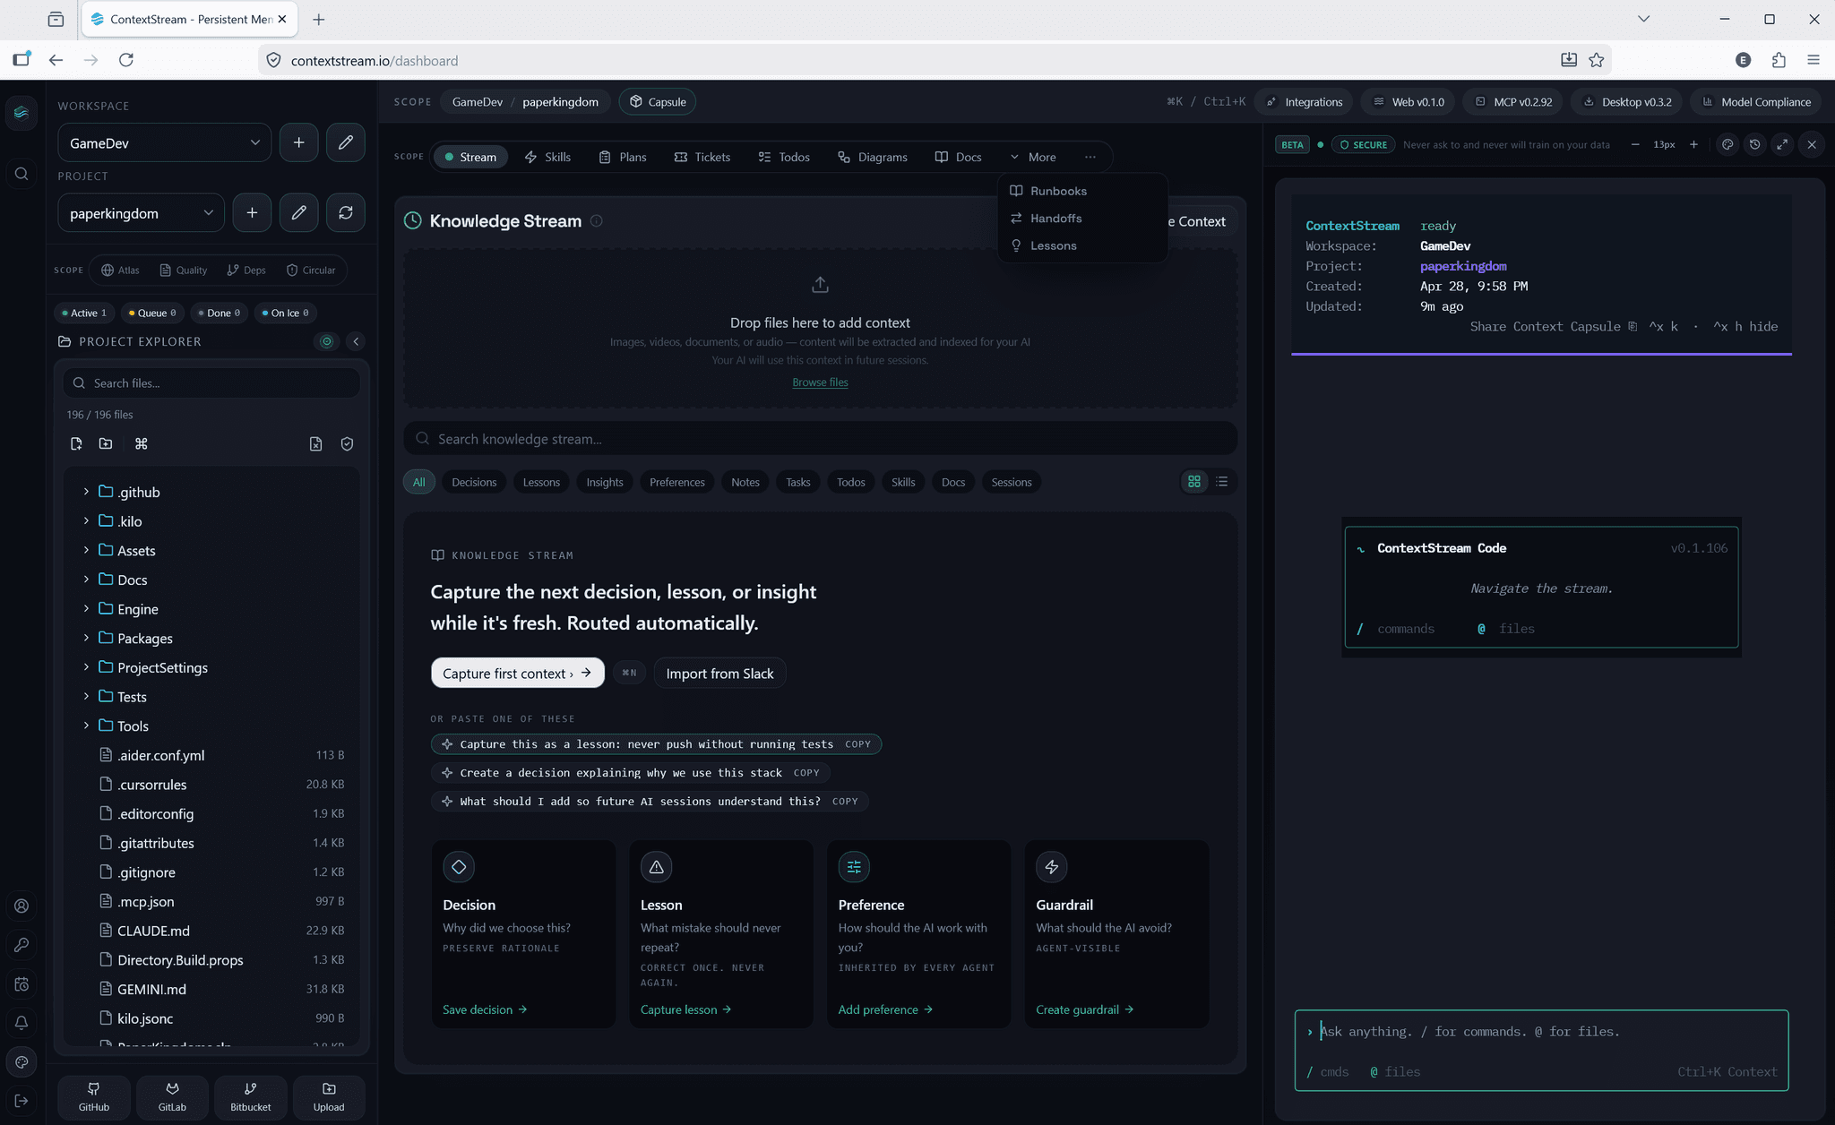Open the terminal history clock icon
The height and width of the screenshot is (1125, 1835).
coord(1754,144)
